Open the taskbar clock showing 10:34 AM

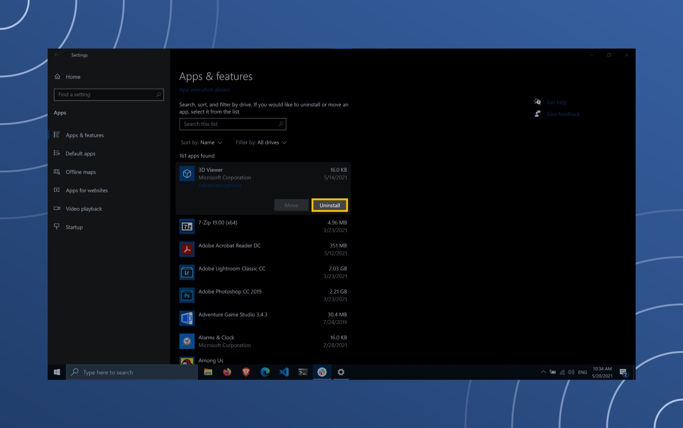pyautogui.click(x=602, y=372)
